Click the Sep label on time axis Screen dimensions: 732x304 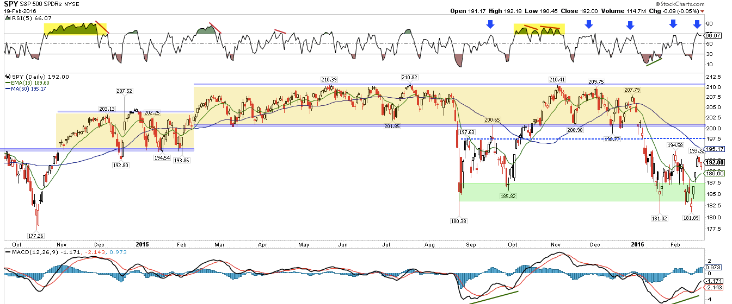pos(470,245)
